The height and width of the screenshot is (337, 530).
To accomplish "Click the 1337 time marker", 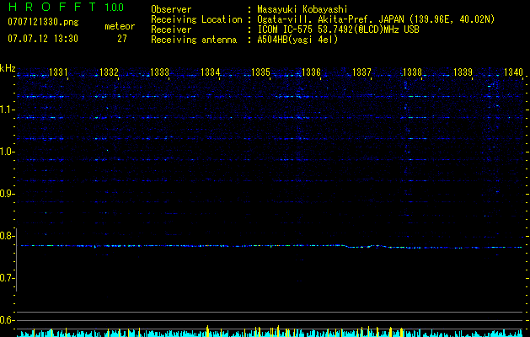I will [361, 72].
